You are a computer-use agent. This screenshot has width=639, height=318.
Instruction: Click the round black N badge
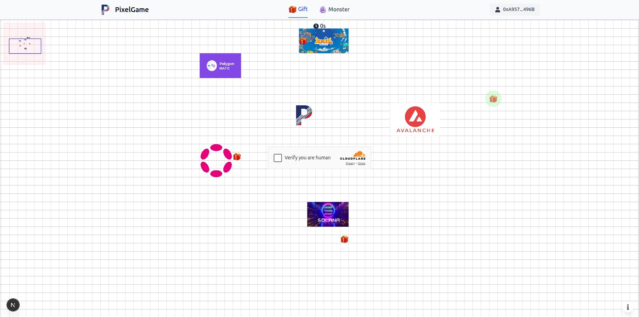(13, 305)
